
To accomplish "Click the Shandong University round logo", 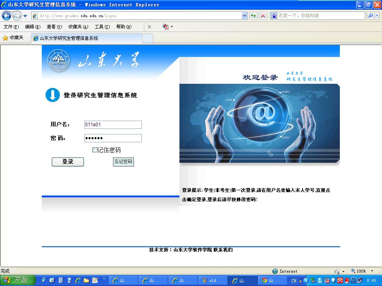I will pyautogui.click(x=58, y=61).
